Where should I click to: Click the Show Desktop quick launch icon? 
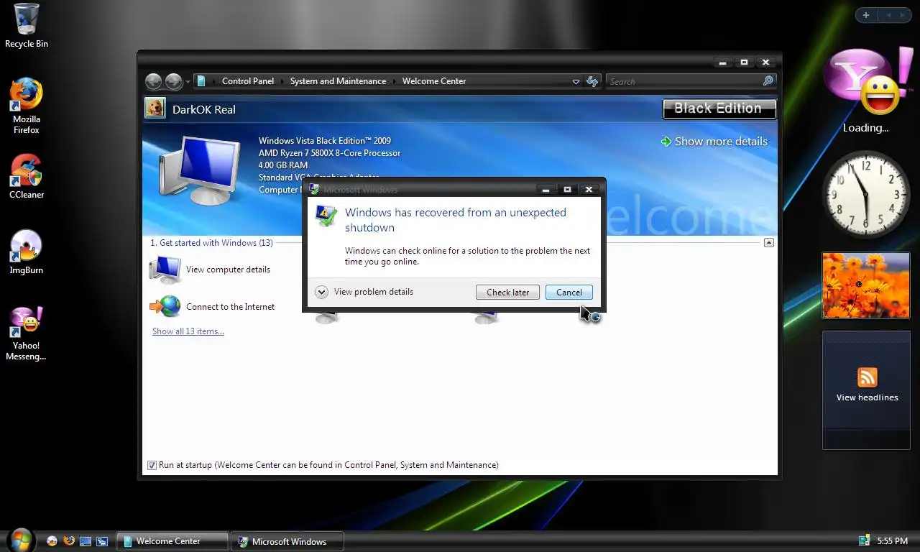pos(86,541)
